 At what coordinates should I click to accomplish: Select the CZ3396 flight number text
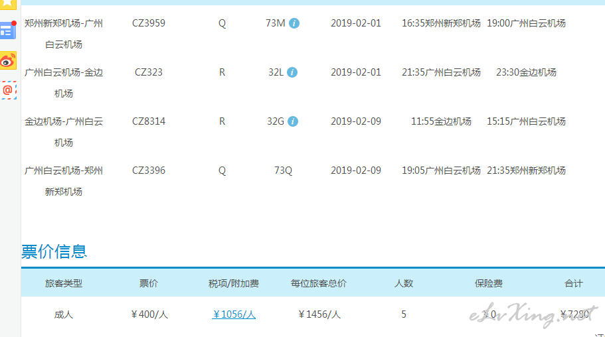(x=149, y=170)
